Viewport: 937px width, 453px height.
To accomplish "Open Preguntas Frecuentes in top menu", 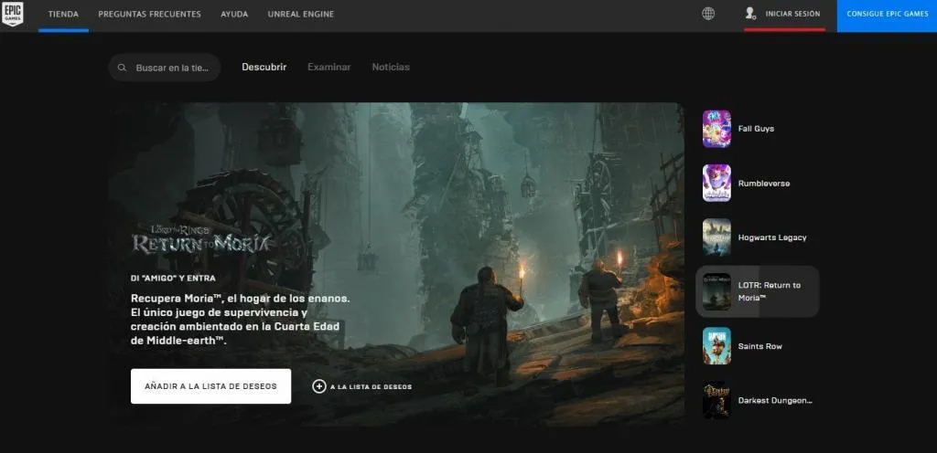I will pos(149,14).
